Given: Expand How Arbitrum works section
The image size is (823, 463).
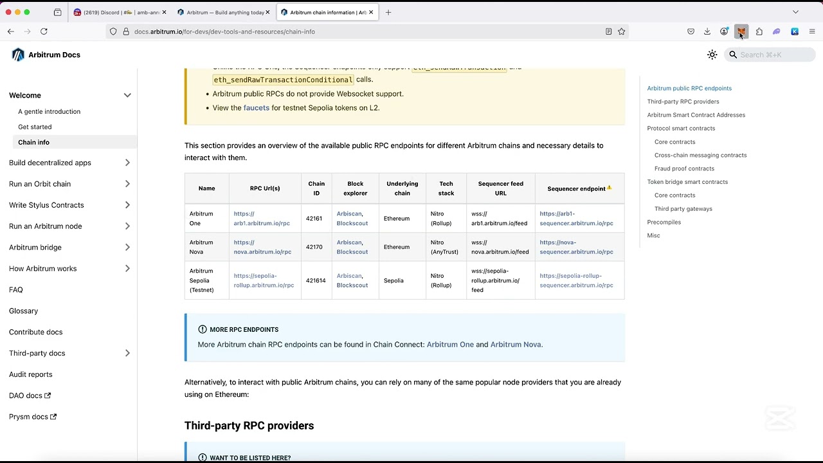Looking at the screenshot, I should (127, 269).
